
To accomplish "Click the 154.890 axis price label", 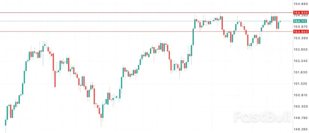I will [x=301, y=4].
